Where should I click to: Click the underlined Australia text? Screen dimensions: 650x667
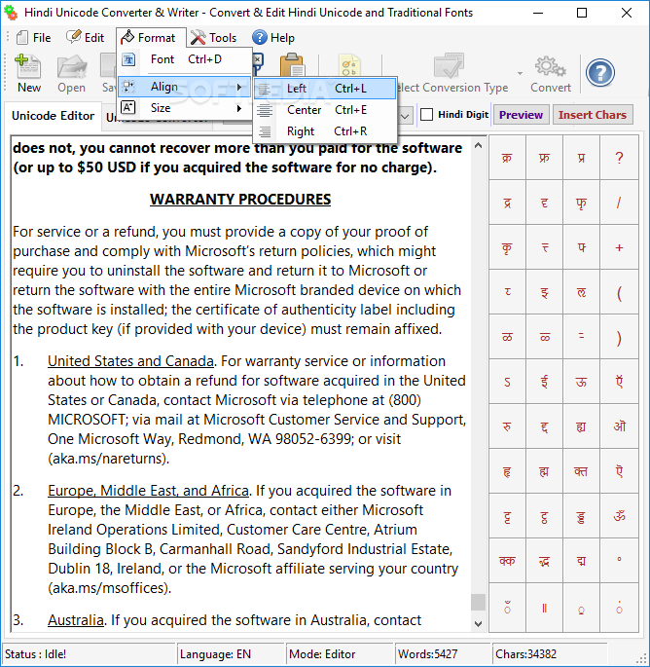click(x=76, y=620)
